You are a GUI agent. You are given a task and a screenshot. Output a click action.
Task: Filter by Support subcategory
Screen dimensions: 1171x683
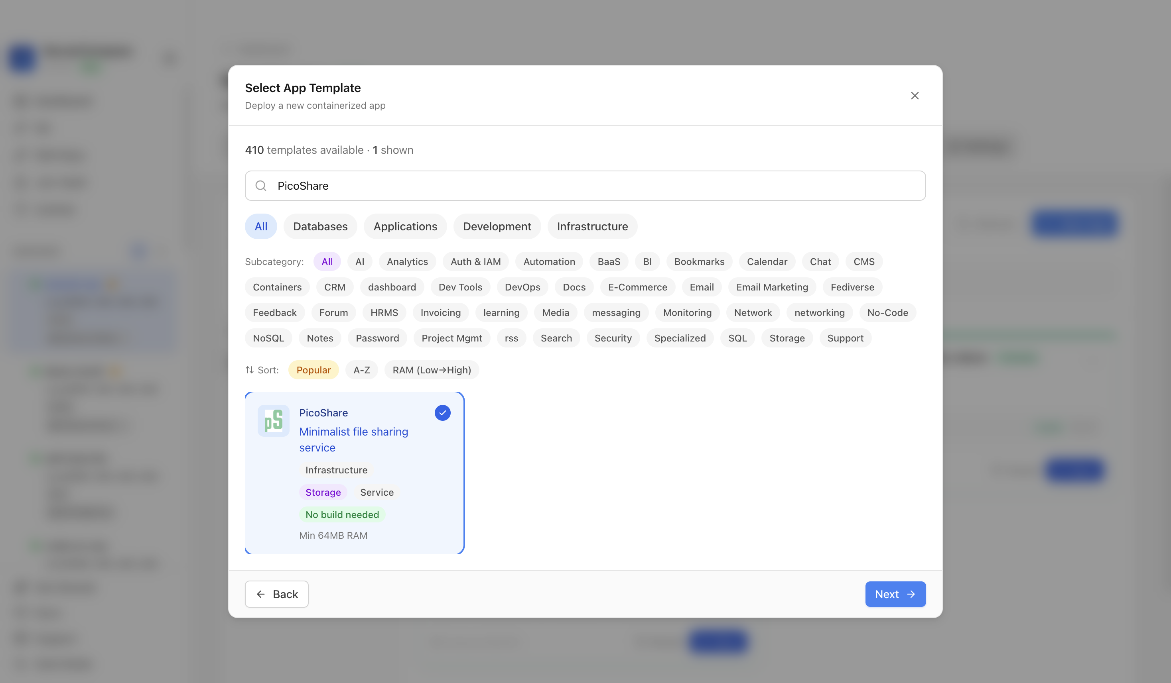845,338
